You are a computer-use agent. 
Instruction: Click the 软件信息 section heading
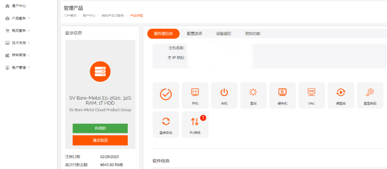(161, 161)
